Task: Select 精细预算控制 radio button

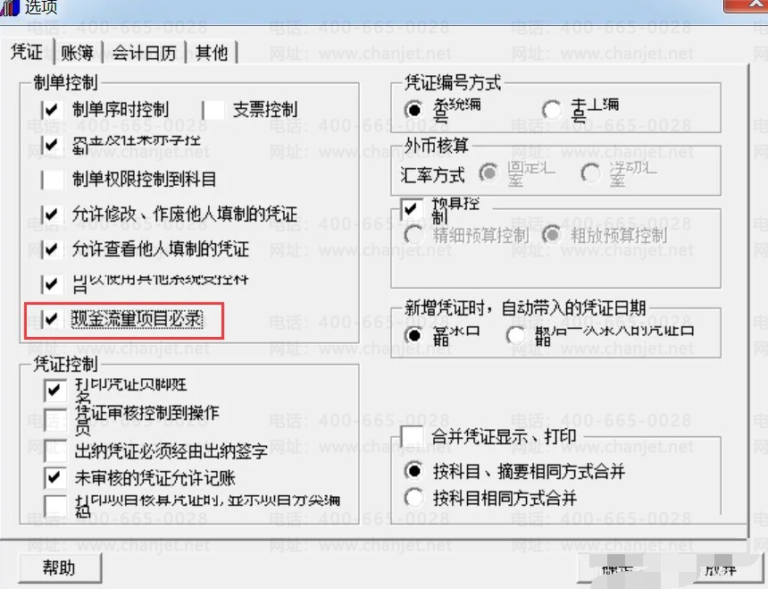Action: [413, 236]
